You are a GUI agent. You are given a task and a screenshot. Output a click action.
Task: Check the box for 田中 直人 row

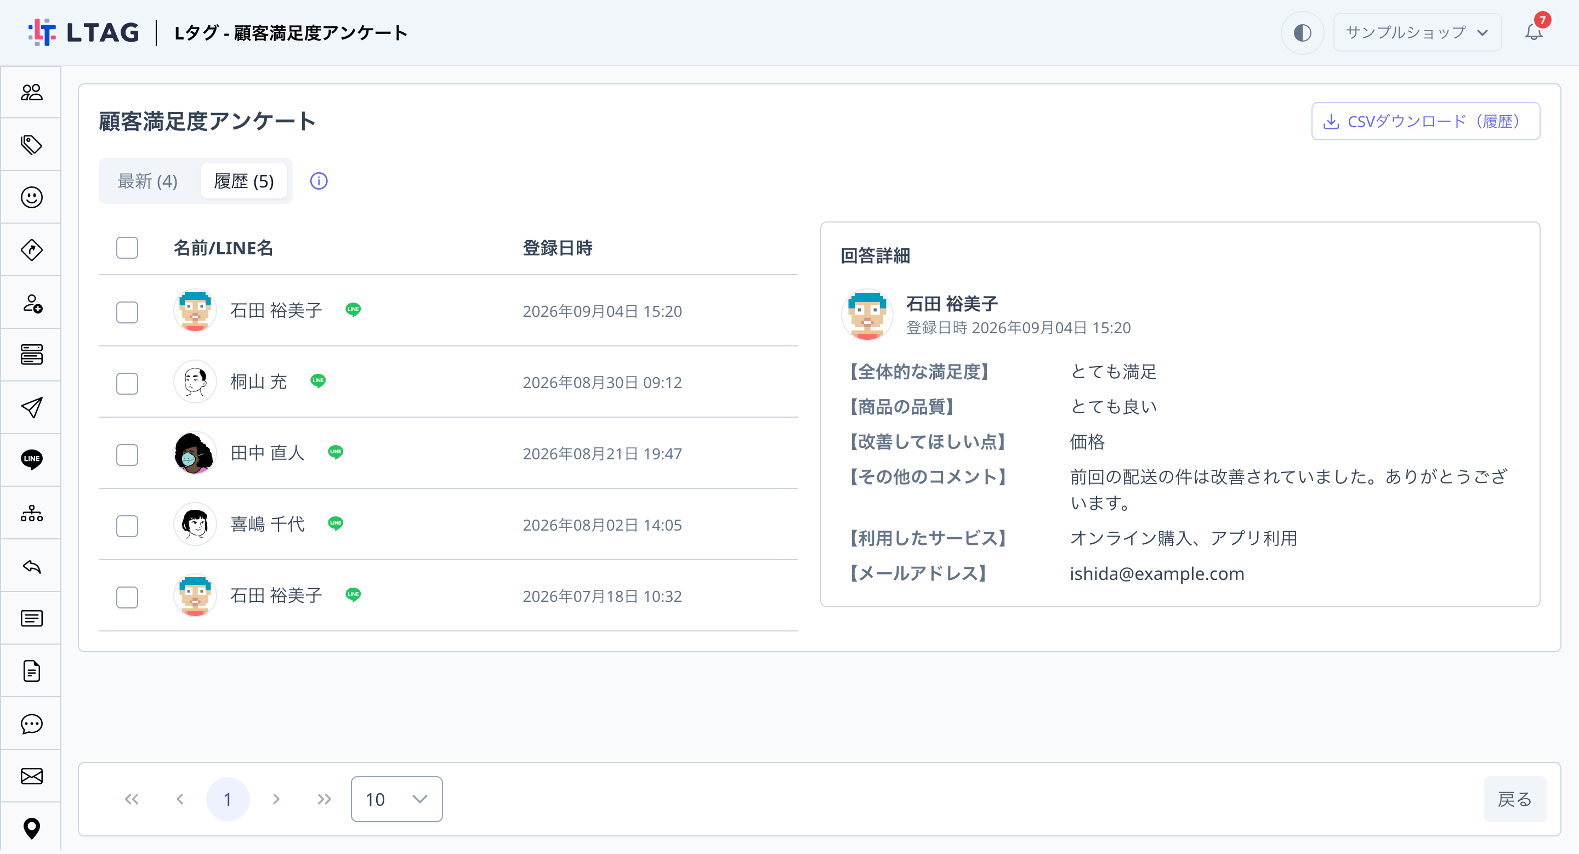127,454
